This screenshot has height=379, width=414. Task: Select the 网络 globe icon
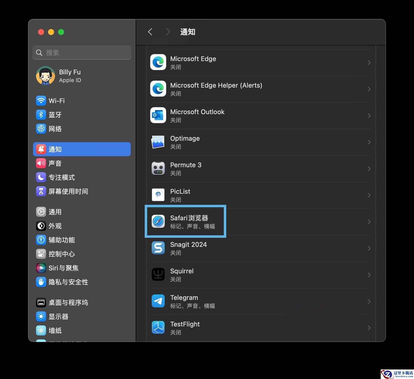tap(41, 129)
